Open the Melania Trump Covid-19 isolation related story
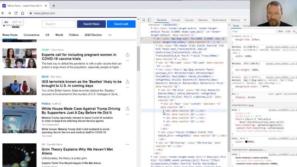This screenshot has width=297, height=167. (77, 119)
